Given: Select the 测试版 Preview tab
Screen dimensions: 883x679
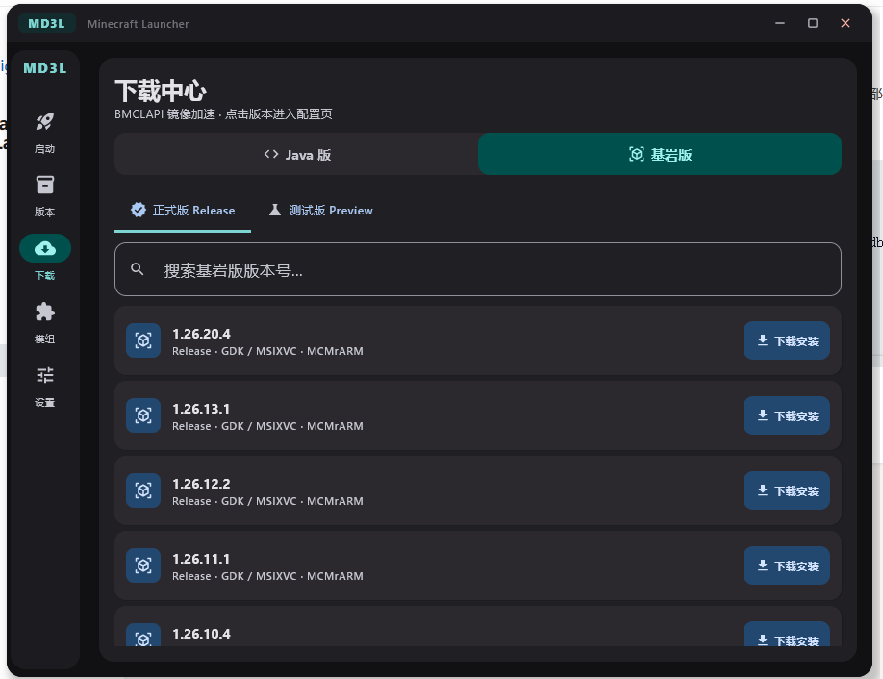Looking at the screenshot, I should [320, 211].
